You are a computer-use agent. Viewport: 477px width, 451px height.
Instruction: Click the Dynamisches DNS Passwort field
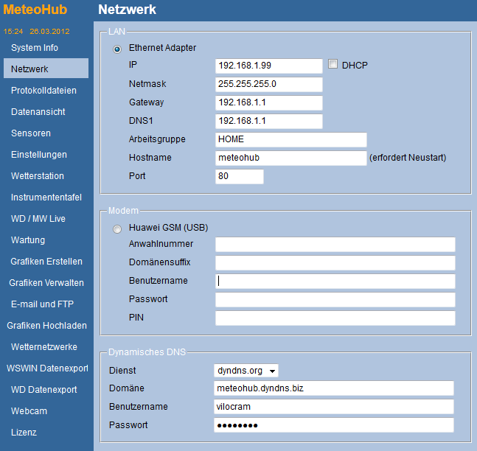tap(334, 425)
